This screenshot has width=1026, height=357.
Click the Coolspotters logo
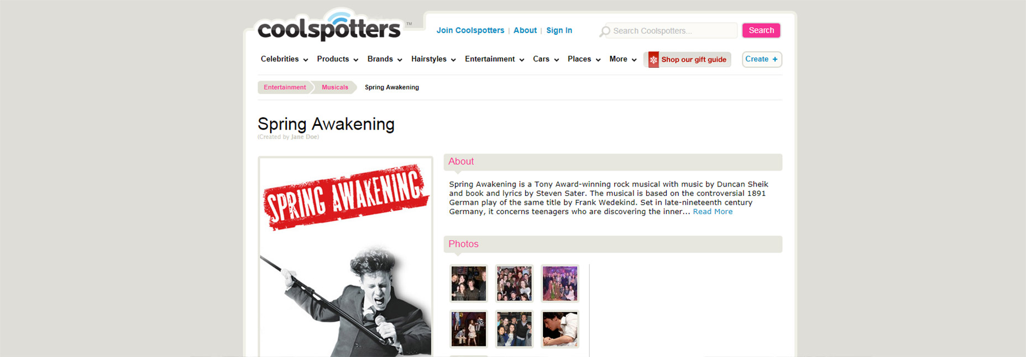[x=329, y=25]
